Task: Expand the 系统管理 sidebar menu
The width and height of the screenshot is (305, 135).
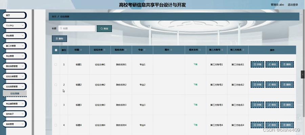Action: (x=15, y=124)
